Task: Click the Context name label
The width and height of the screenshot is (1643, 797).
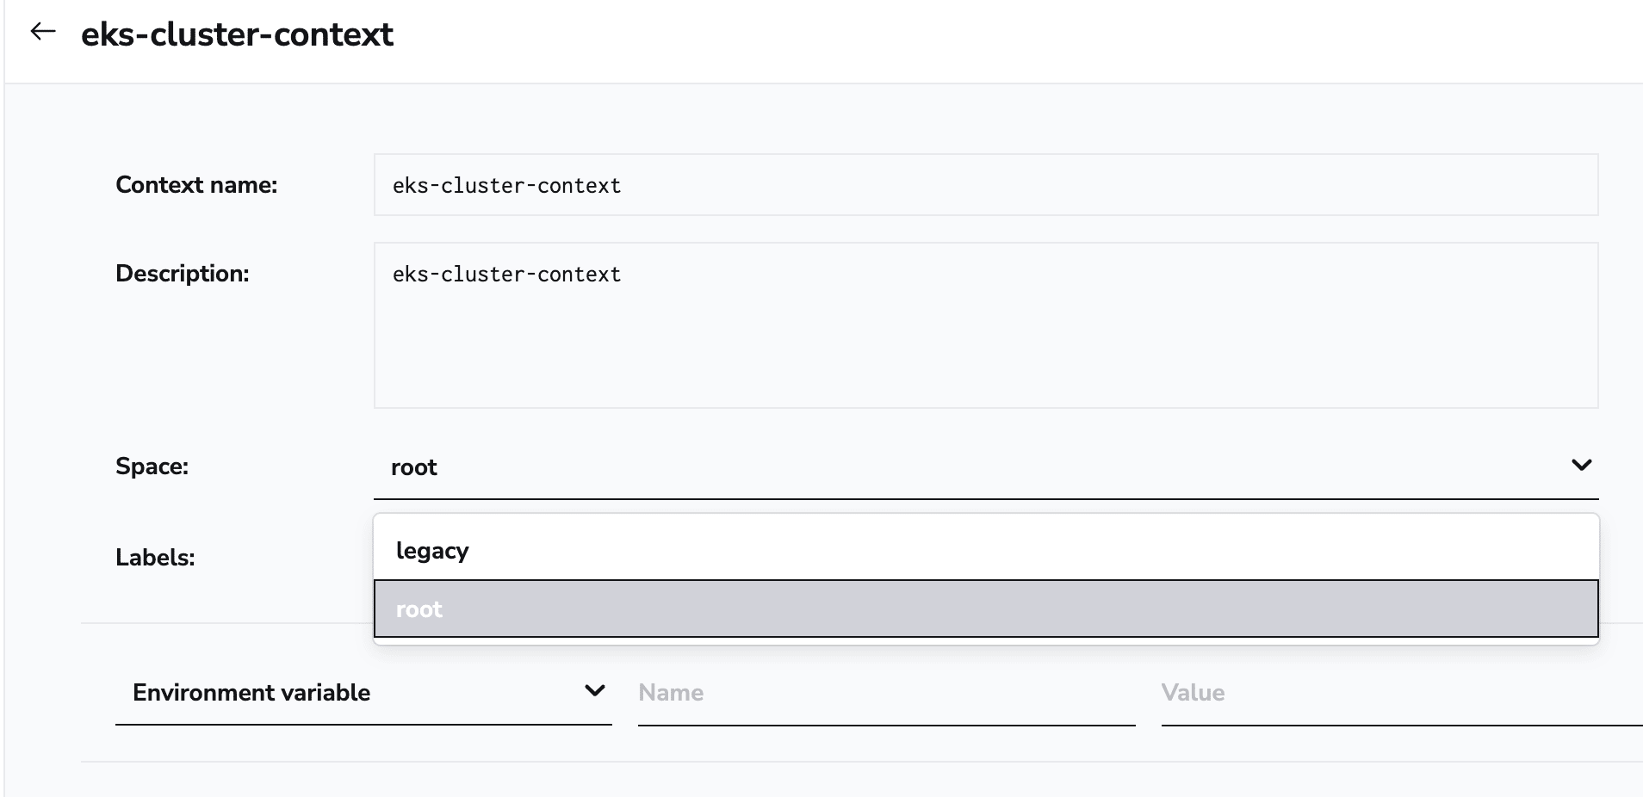Action: (x=196, y=185)
